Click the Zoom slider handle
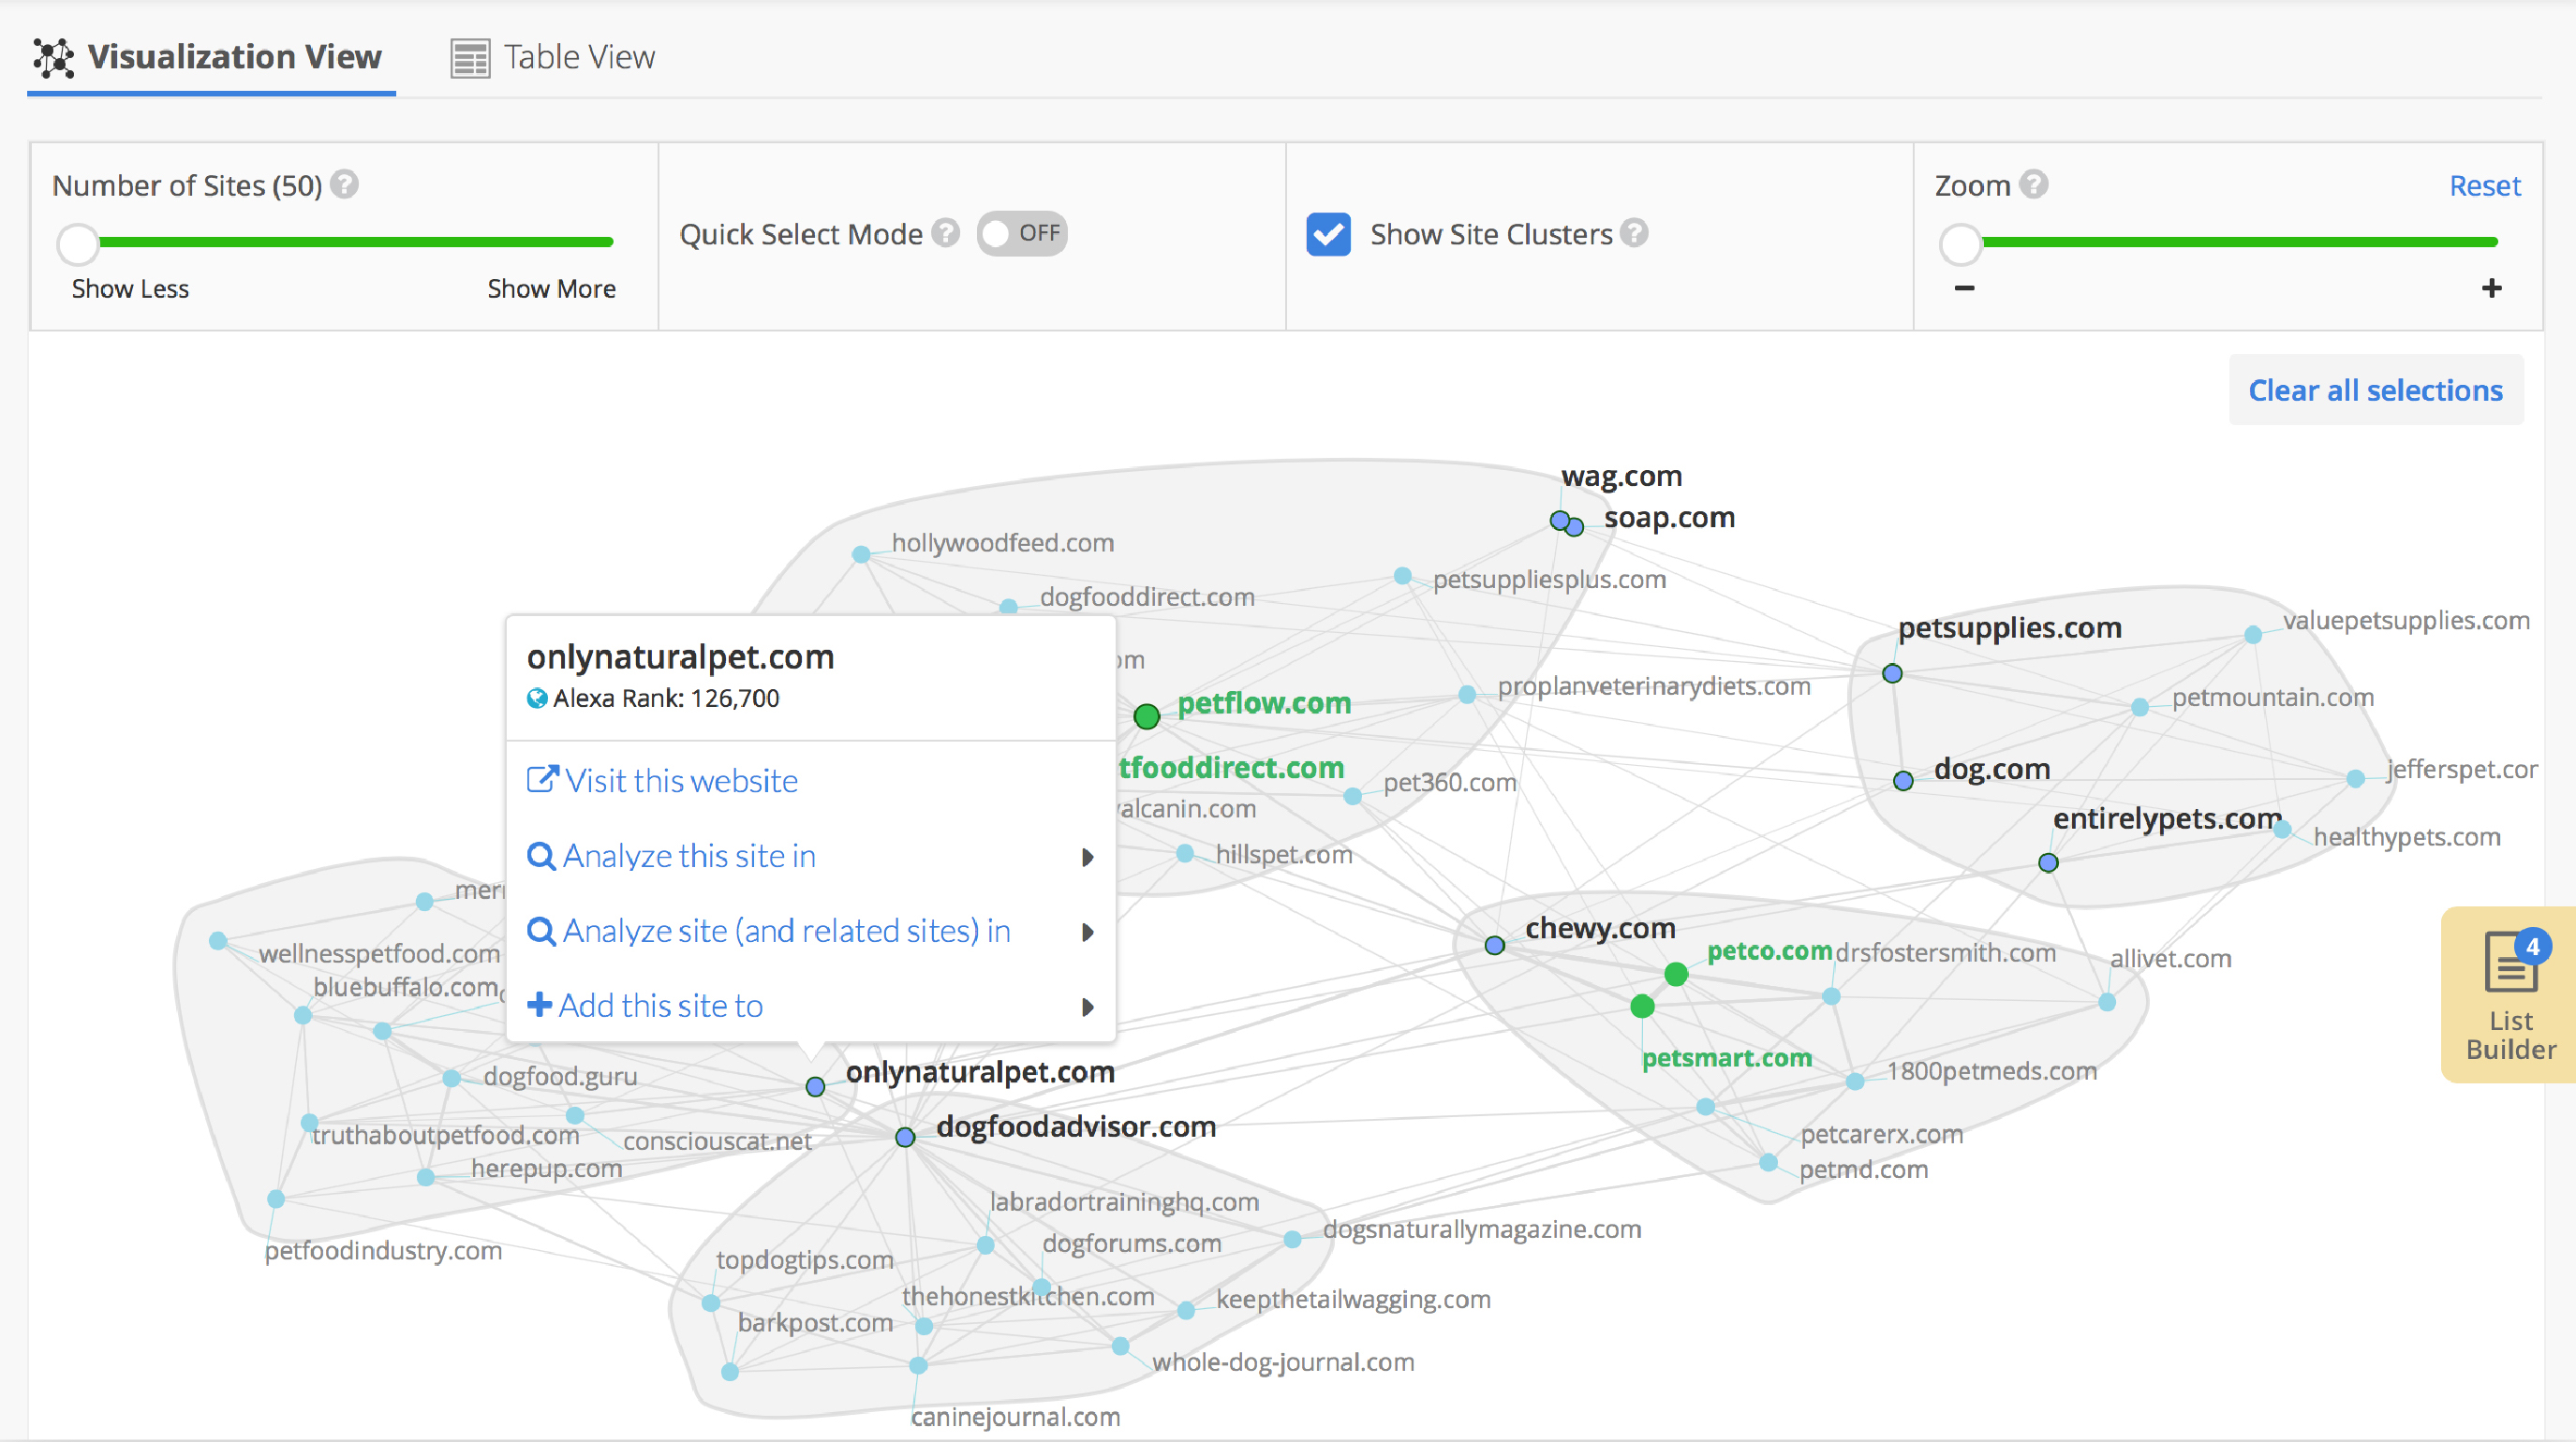This screenshot has height=1442, width=2576. click(1960, 243)
